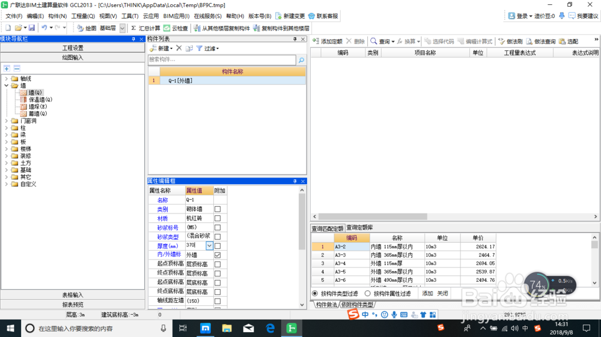Click 复制构件到其他楼层 toolbar button
This screenshot has width=601, height=337.
coord(281,28)
